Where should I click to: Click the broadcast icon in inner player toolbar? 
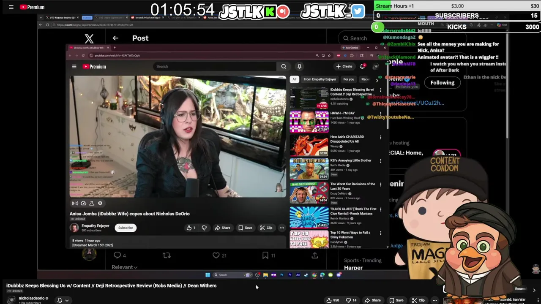(75, 203)
